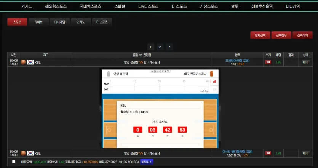The image size is (318, 168).
Task: Click 오버언더(연장 포함) item text
Action: coord(238,61)
